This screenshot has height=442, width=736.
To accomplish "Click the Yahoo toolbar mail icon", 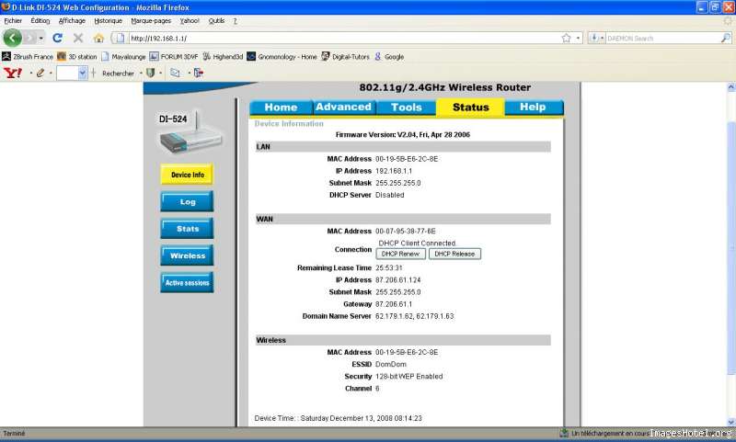I will (x=174, y=73).
